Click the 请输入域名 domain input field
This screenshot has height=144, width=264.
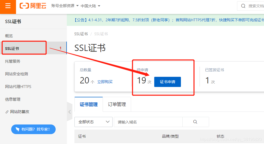tap(148, 122)
